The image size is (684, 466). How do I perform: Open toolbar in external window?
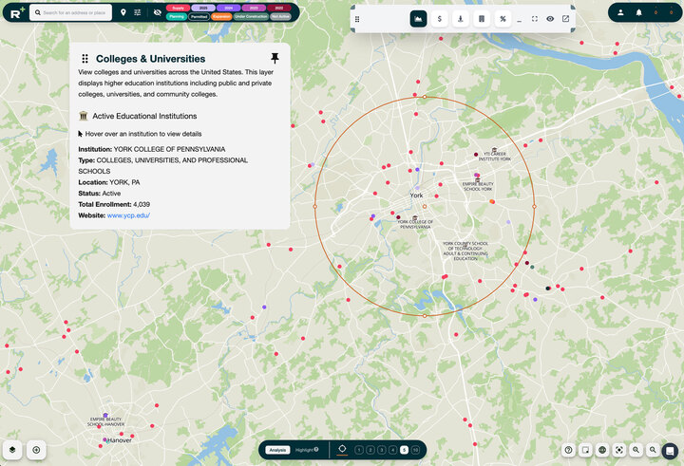[x=565, y=19]
